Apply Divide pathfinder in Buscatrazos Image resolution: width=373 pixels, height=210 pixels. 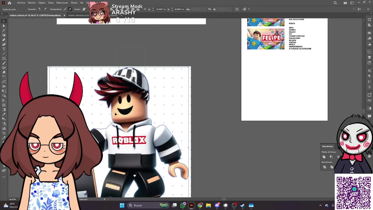coord(325,167)
